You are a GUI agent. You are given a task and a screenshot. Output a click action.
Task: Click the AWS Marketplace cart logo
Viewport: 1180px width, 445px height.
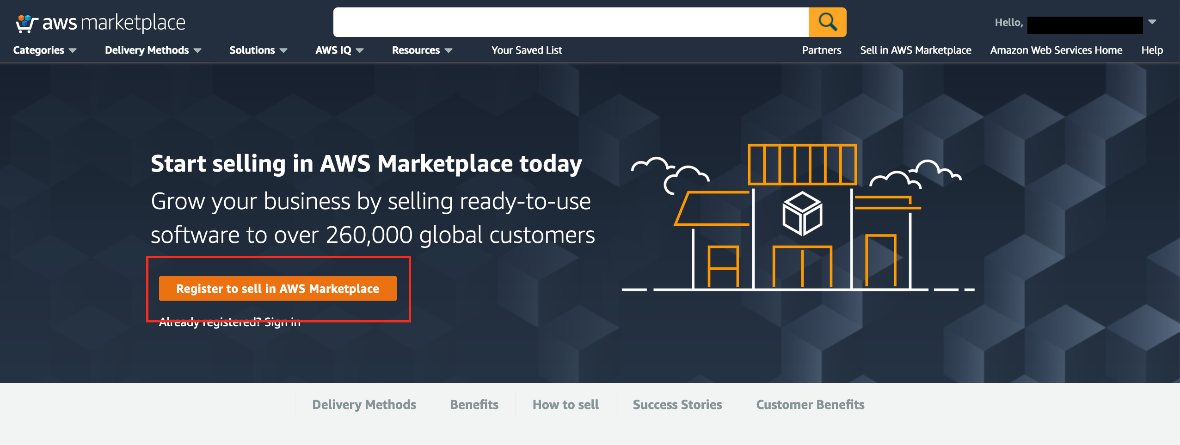[x=25, y=22]
